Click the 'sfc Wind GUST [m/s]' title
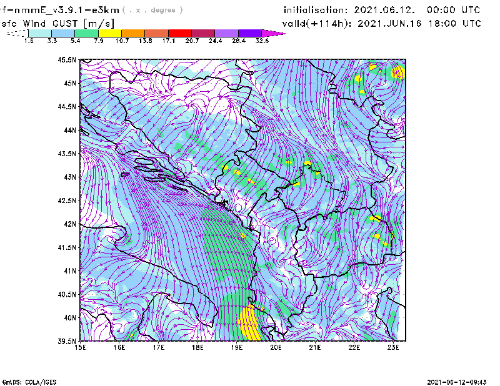Screen dimensions: 500x386 point(58,24)
